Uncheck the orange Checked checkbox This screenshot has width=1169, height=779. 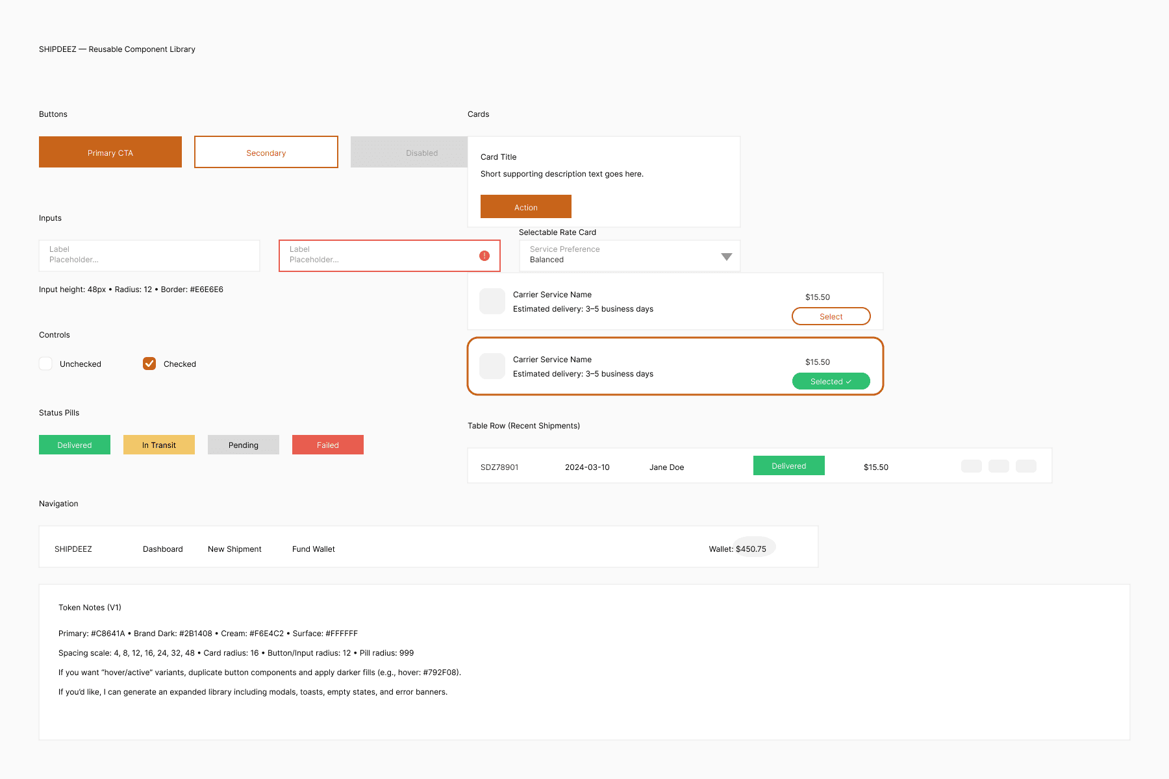(149, 364)
